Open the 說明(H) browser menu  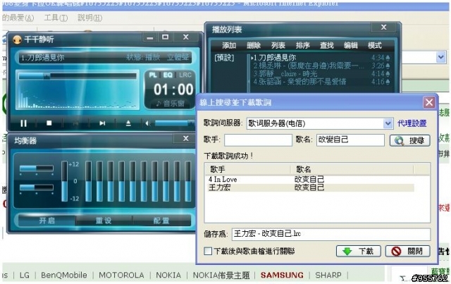click(89, 18)
